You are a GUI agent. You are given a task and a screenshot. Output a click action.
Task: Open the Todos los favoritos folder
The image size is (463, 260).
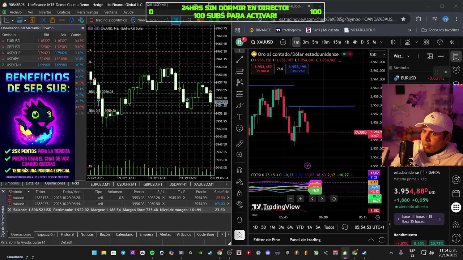point(440,30)
